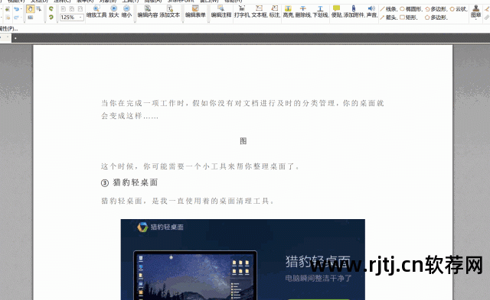
Task: Rotate view clockwise with lower green arrow
Action: pos(51,17)
